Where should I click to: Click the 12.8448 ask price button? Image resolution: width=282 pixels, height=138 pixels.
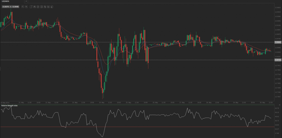(x=15, y=7)
